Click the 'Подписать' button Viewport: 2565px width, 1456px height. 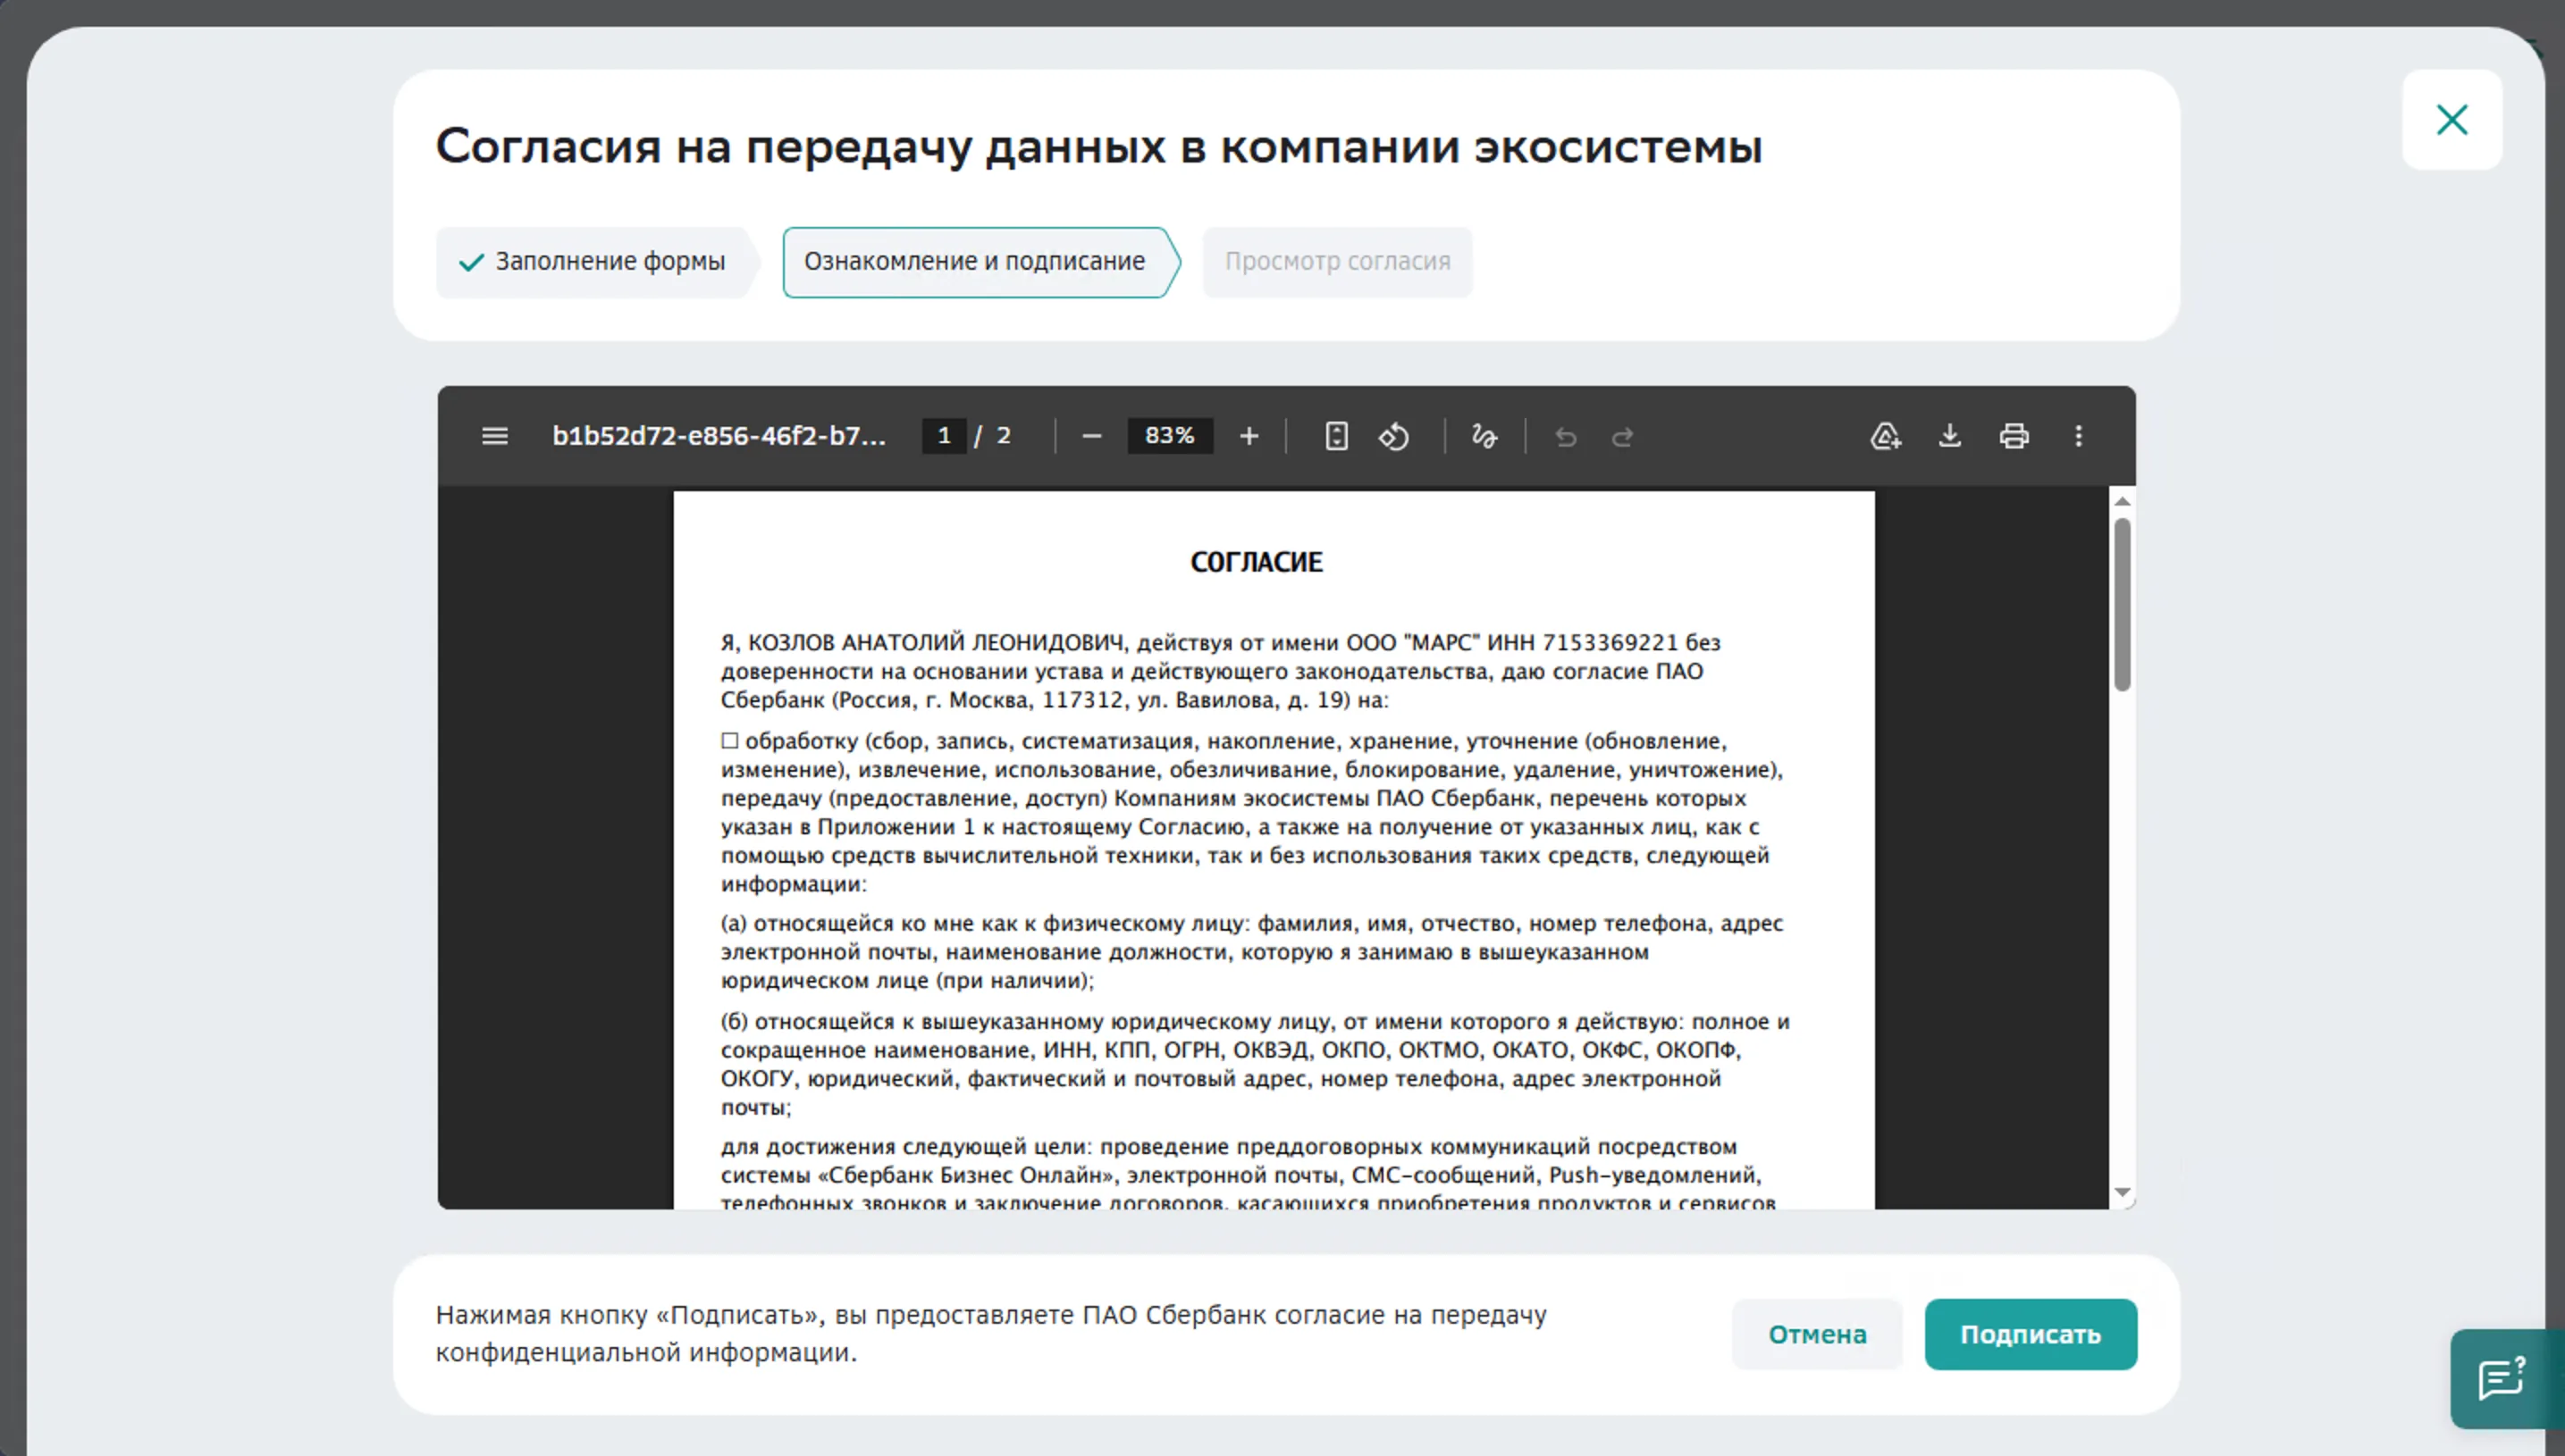click(x=2031, y=1335)
